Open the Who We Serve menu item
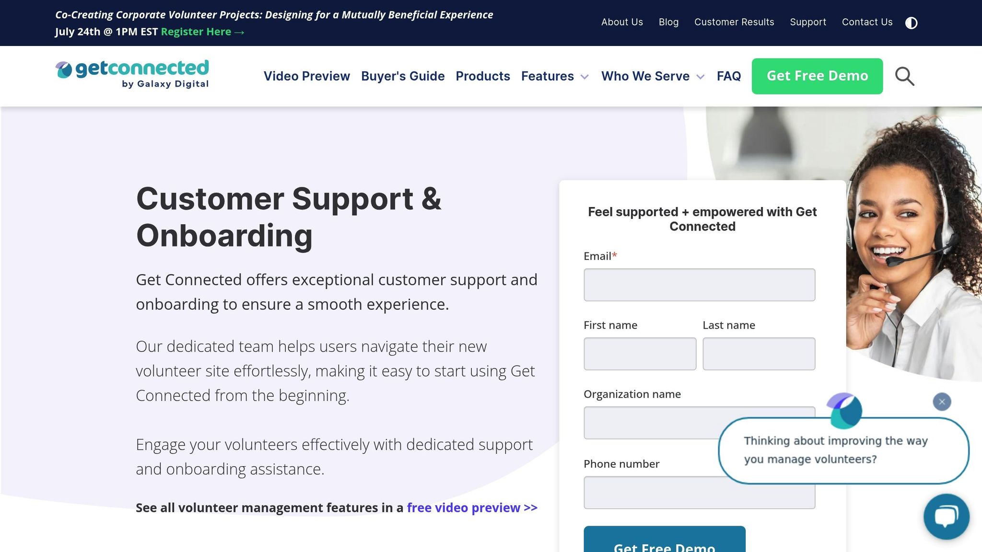The image size is (982, 552). 645,76
